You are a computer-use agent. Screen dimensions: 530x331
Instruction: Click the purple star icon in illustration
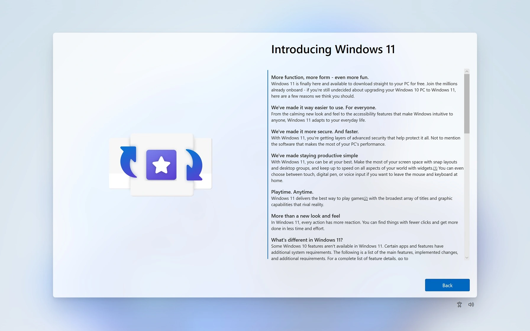coord(161,165)
